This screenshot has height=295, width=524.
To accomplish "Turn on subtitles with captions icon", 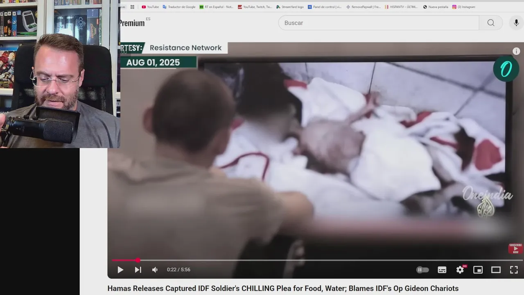I will (x=442, y=270).
